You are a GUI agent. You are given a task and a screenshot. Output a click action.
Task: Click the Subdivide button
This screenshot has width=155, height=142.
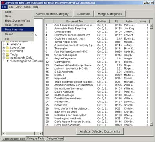coord(83,14)
